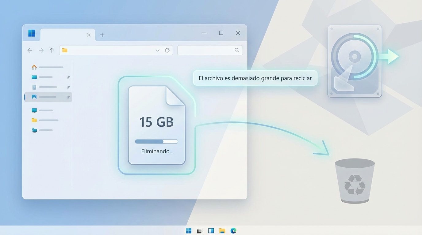This screenshot has width=422, height=235.
Task: Click the magnifying glass search icon
Action: (236, 50)
